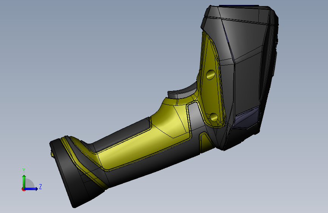The height and width of the screenshot is (213, 328).
Task: Select the gray trigger on the scanner model
Action: coord(183,92)
